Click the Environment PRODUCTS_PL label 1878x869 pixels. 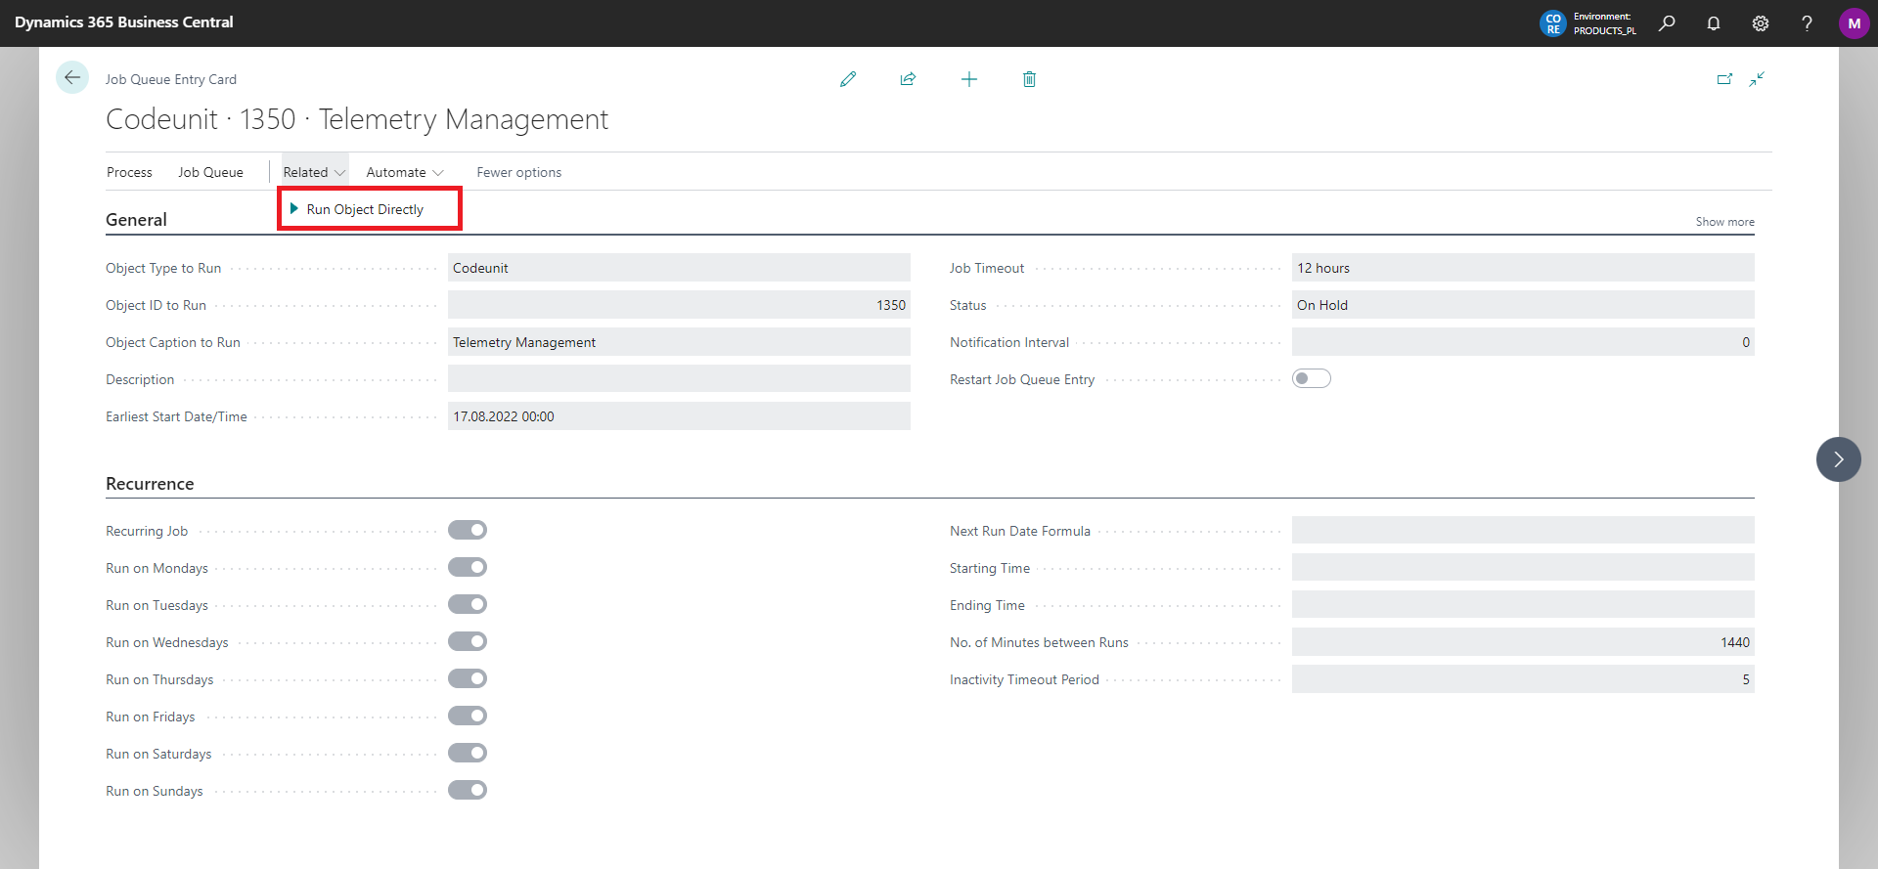[1604, 23]
